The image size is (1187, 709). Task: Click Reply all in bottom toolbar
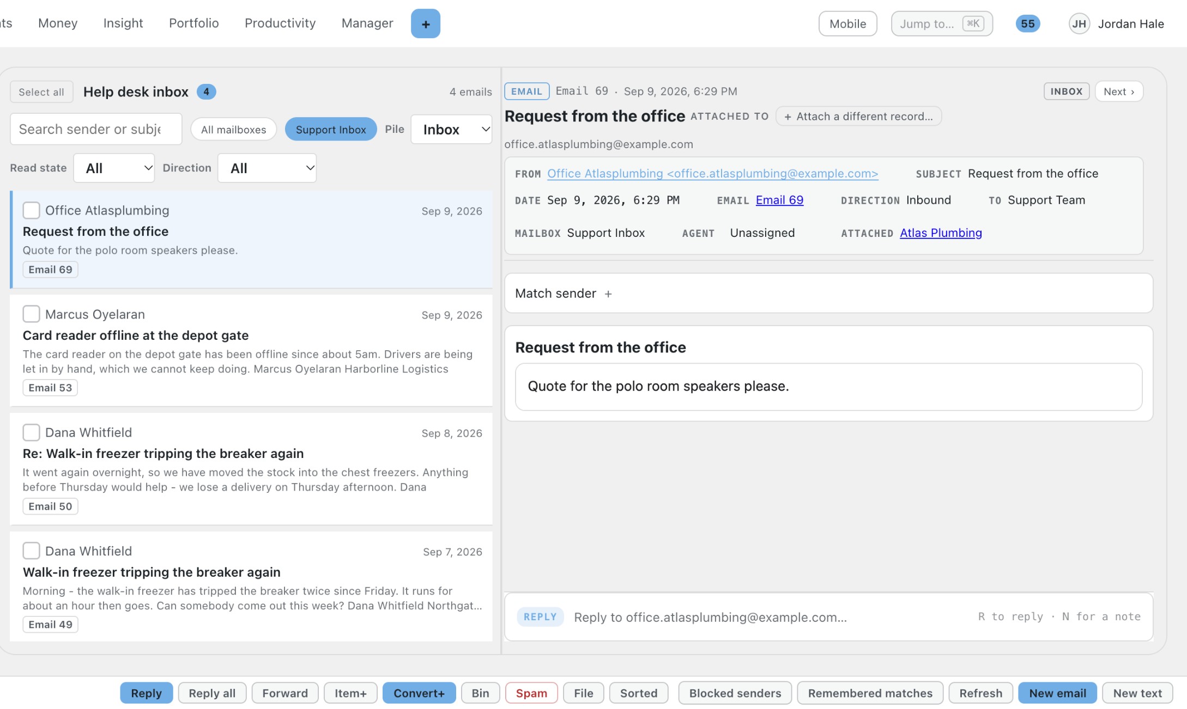(212, 693)
